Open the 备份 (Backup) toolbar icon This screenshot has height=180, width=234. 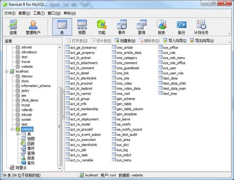coord(181,27)
